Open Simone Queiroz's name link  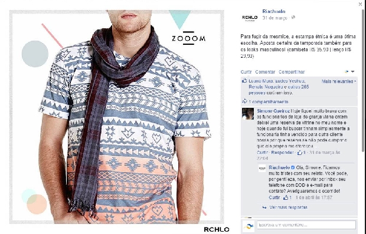[273, 111]
